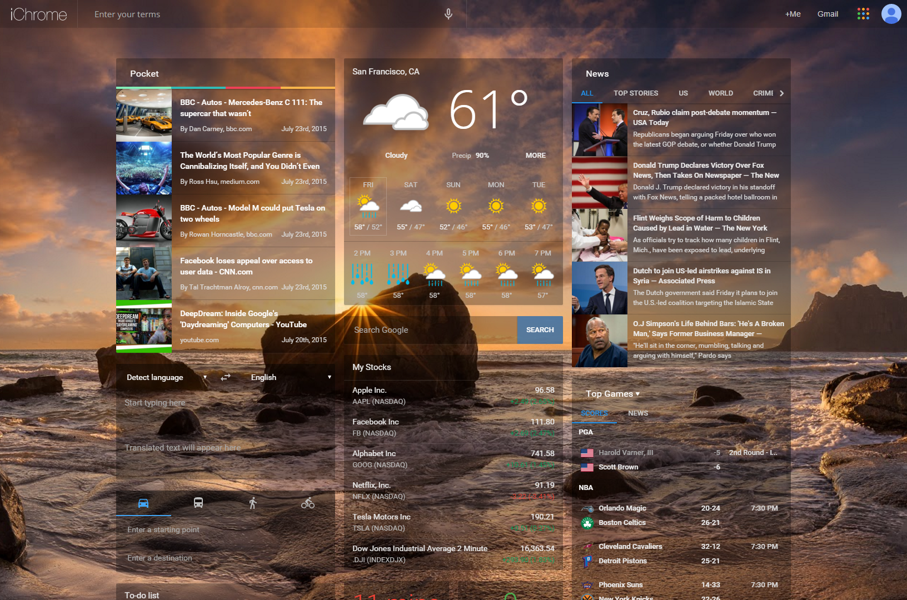Open the SCORES tab in Top Games
This screenshot has width=907, height=600.
pyautogui.click(x=594, y=413)
